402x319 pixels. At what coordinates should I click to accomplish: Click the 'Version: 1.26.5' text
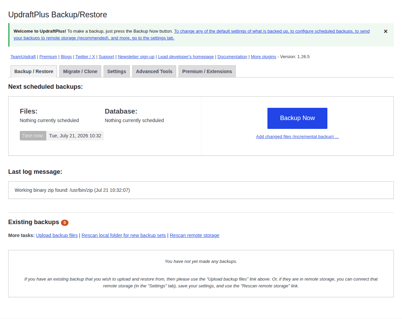295,56
